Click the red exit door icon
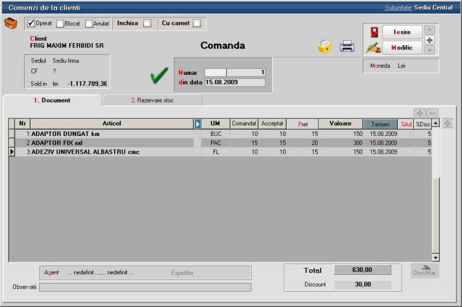Screen dimensions: 462x307 point(374,32)
